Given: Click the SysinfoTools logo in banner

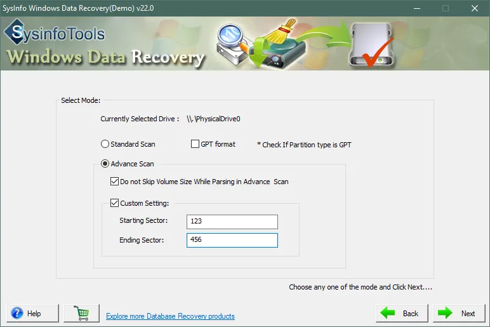Looking at the screenshot, I should (55, 32).
